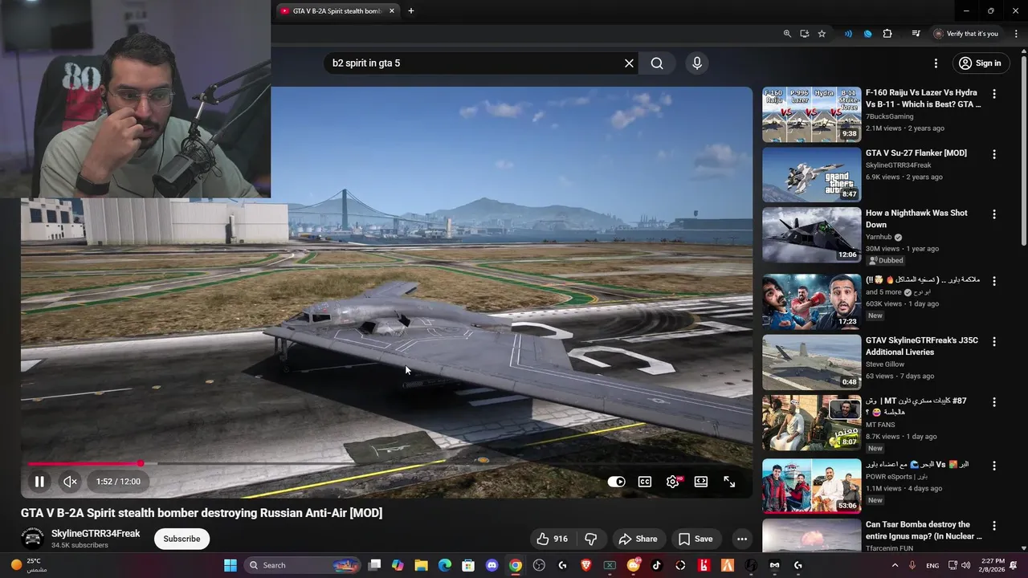Open Windows Start menu
Screen dimensions: 1028x578
[230, 565]
